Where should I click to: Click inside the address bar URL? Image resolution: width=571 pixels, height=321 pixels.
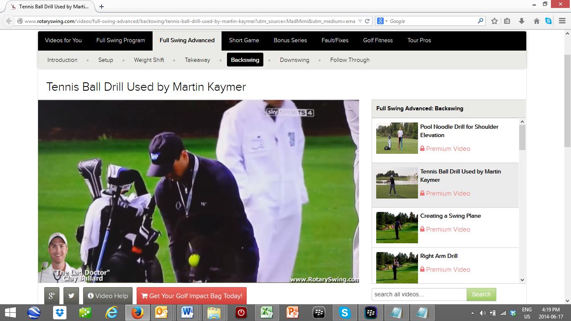pyautogui.click(x=190, y=21)
